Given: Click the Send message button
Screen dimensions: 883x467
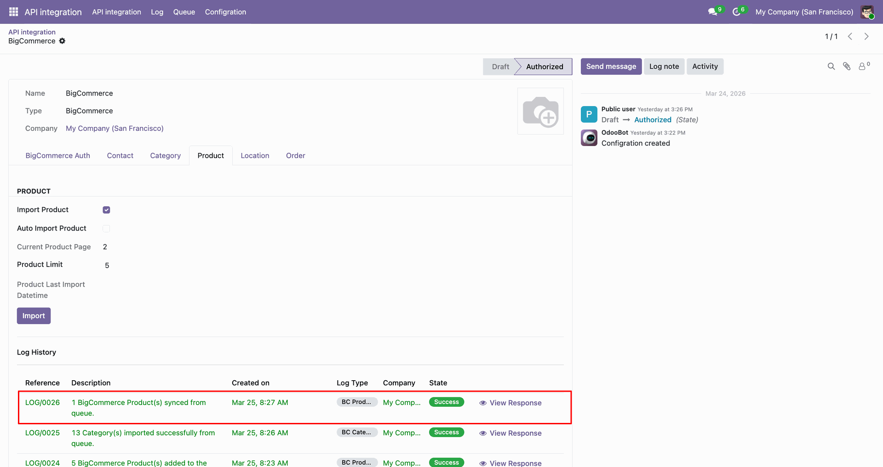Looking at the screenshot, I should coord(611,67).
